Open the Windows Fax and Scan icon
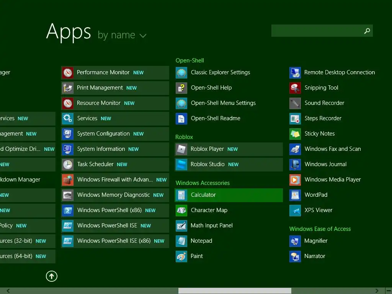392x294 pixels. [295, 149]
